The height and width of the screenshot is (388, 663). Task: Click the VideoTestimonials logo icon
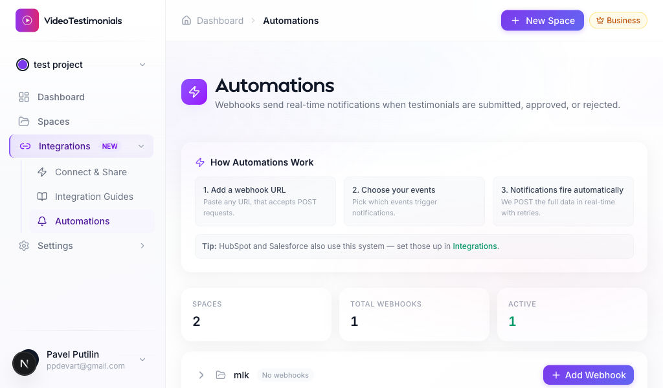pyautogui.click(x=27, y=20)
